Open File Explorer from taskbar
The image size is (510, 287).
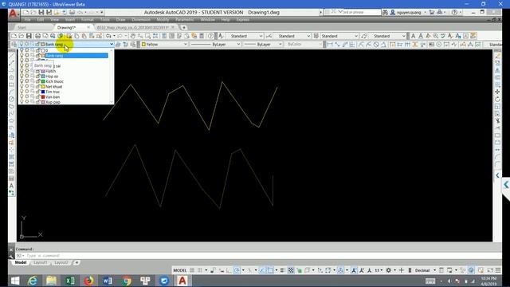point(51,281)
